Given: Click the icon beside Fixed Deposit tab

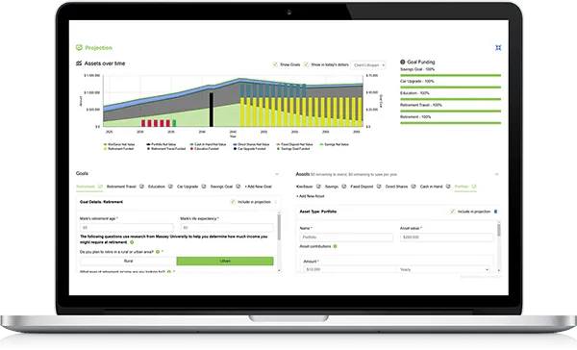Looking at the screenshot, I should click(x=379, y=187).
